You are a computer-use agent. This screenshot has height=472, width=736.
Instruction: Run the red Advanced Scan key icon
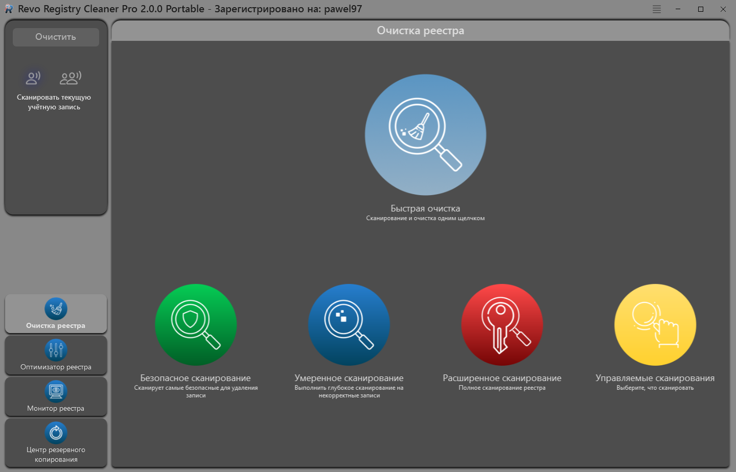pyautogui.click(x=502, y=325)
